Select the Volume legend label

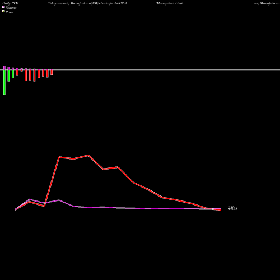coord(11,8)
